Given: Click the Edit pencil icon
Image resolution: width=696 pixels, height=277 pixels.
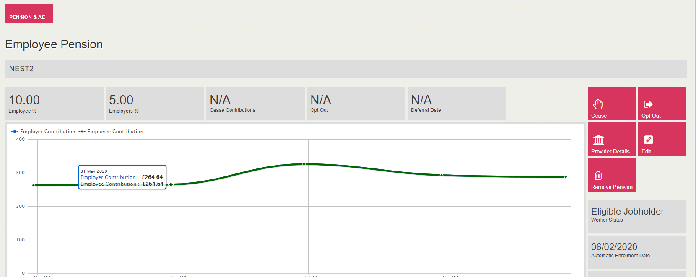Looking at the screenshot, I should tap(648, 140).
